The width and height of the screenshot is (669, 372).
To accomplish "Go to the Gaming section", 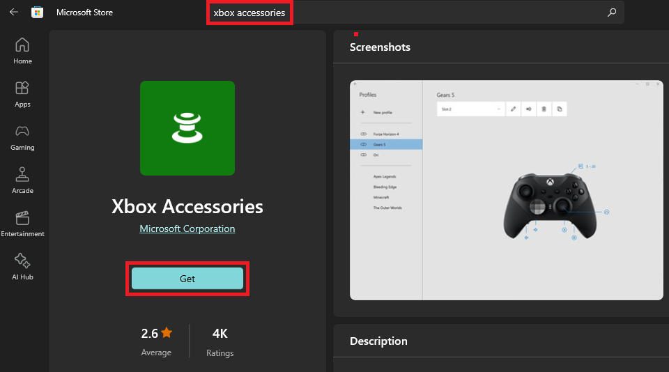I will pyautogui.click(x=22, y=137).
